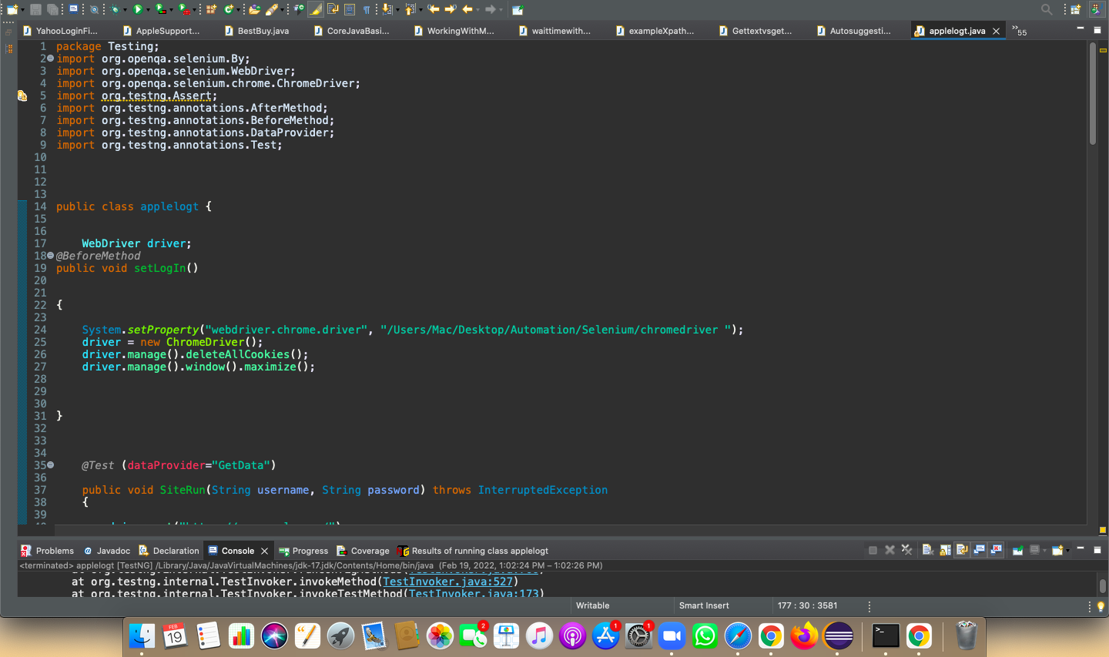
Task: Collapse the imports fold on line 2
Action: (x=51, y=59)
